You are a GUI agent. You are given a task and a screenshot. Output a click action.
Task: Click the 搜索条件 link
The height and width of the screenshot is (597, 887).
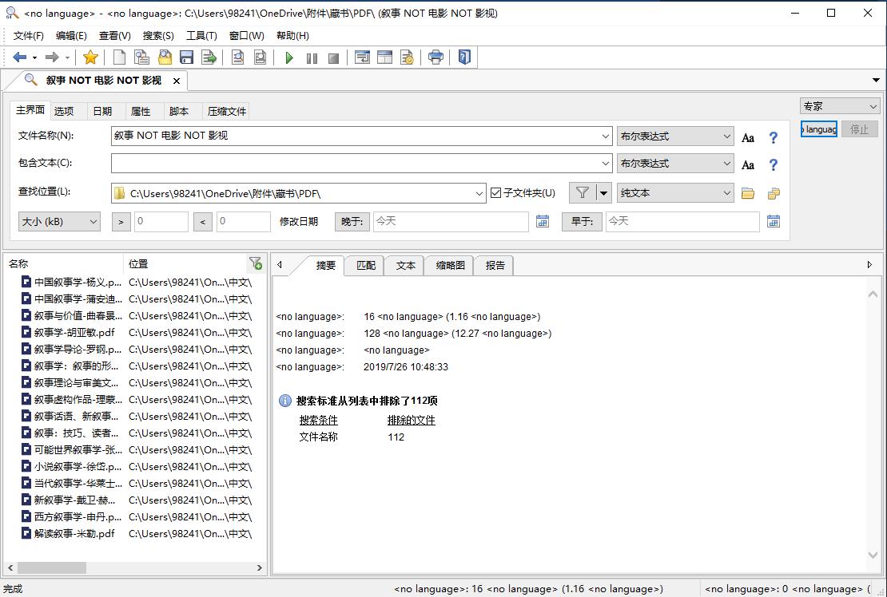[x=318, y=419]
